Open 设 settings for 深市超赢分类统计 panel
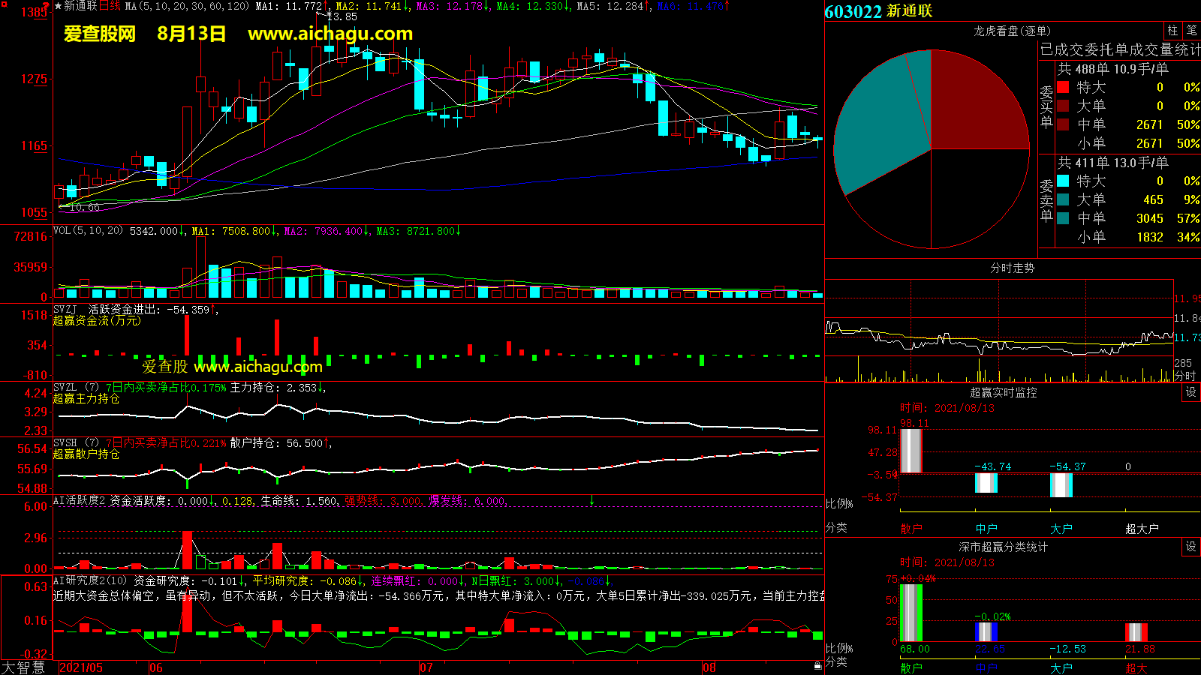Image resolution: width=1201 pixels, height=675 pixels. point(1191,547)
